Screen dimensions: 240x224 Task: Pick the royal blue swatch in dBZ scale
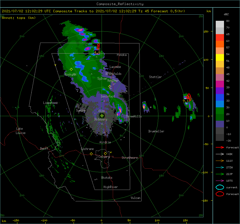(x=220, y=97)
